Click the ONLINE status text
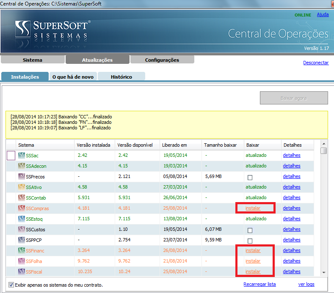The width and height of the screenshot is (334, 293). click(x=303, y=15)
